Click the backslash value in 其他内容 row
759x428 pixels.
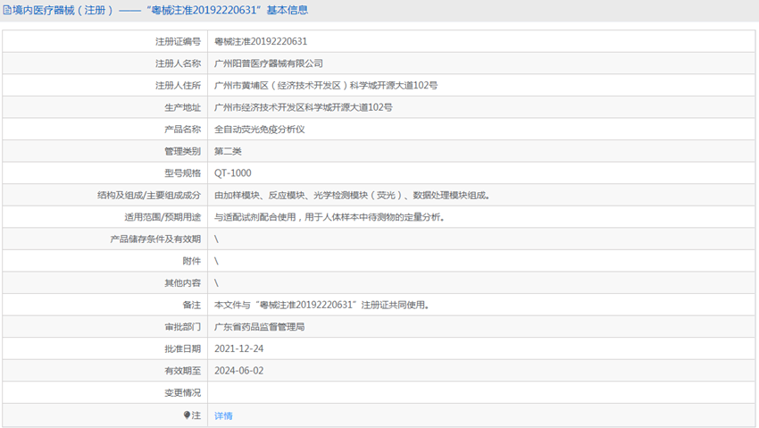tap(216, 282)
